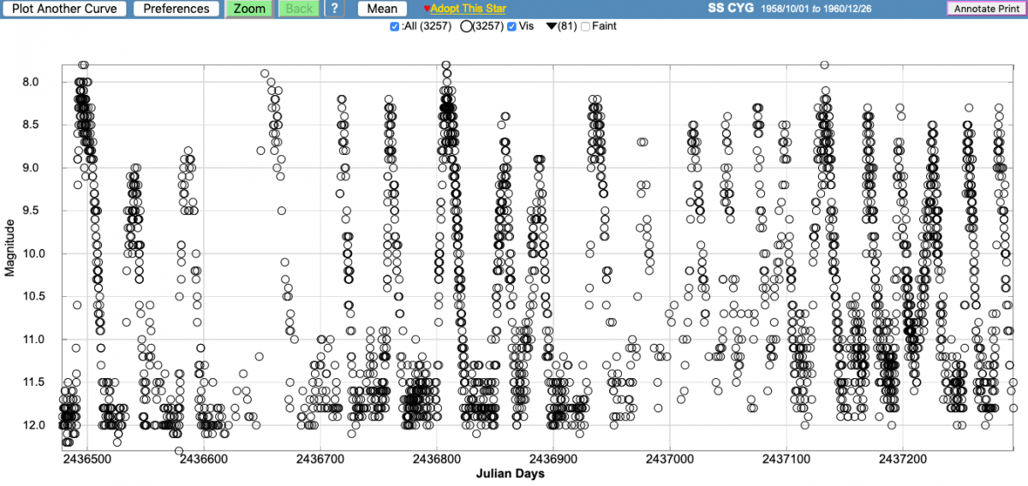Click the Back button
1028x486 pixels.
298,9
